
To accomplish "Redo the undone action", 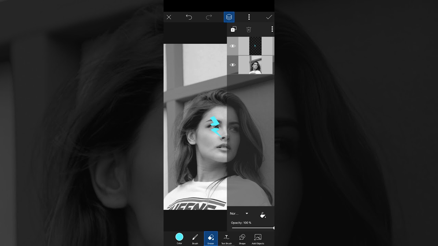I will [209, 17].
